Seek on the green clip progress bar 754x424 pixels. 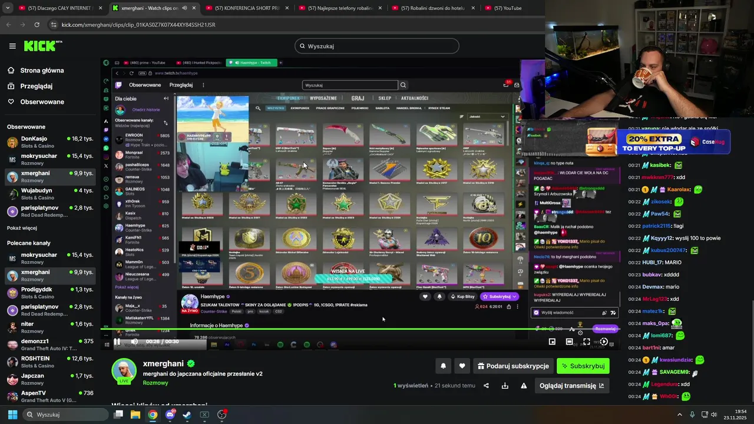coord(361,329)
